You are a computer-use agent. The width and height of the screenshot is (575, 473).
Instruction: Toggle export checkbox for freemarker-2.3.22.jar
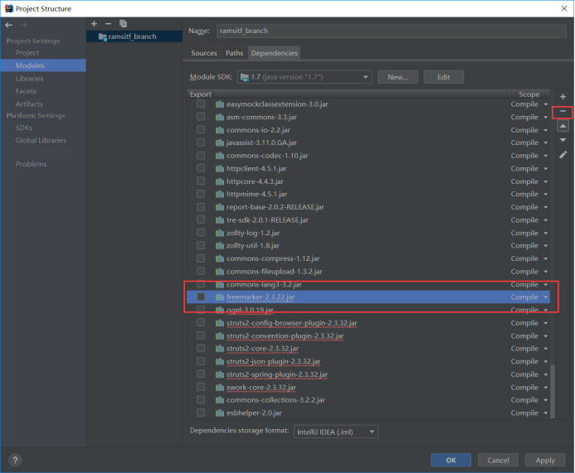(x=201, y=297)
